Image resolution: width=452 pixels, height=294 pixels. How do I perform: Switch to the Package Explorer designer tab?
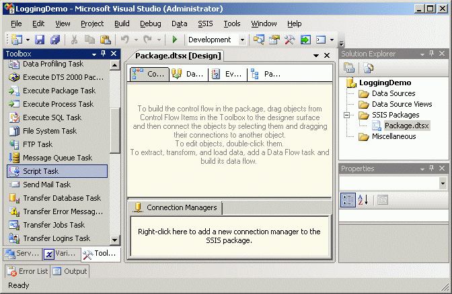[266, 75]
